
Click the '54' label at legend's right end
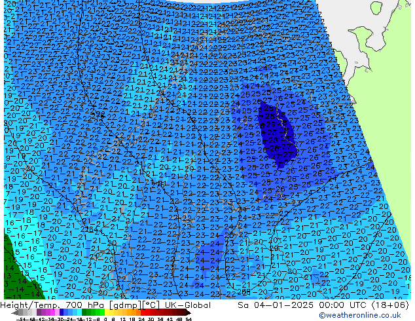pyautogui.click(x=189, y=319)
